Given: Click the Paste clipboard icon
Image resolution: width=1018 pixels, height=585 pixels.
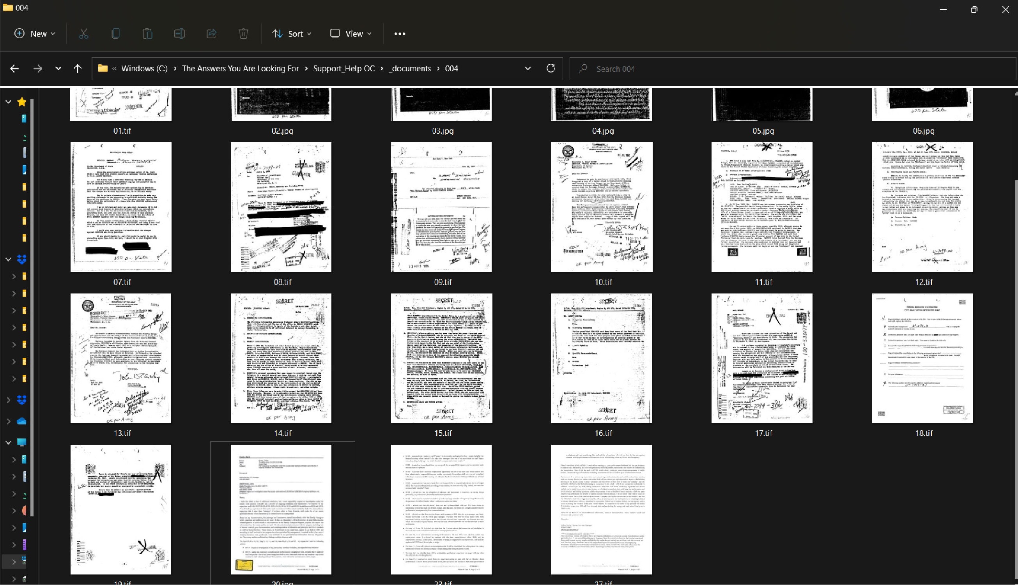Looking at the screenshot, I should pos(147,34).
